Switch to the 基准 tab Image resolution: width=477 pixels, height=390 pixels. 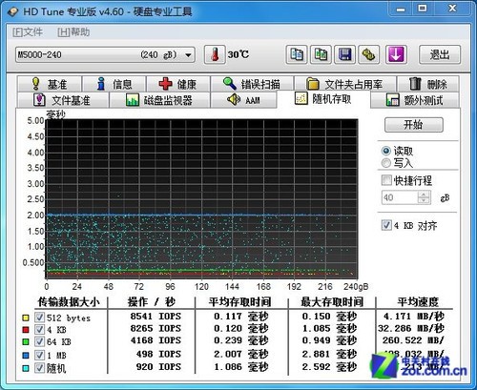(50, 84)
